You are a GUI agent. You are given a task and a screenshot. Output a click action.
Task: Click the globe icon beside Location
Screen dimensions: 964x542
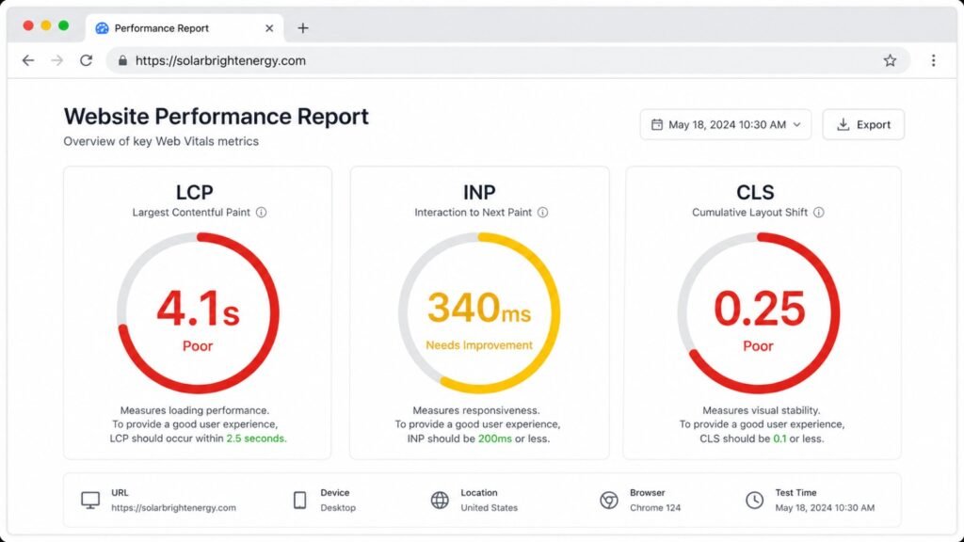tap(440, 501)
